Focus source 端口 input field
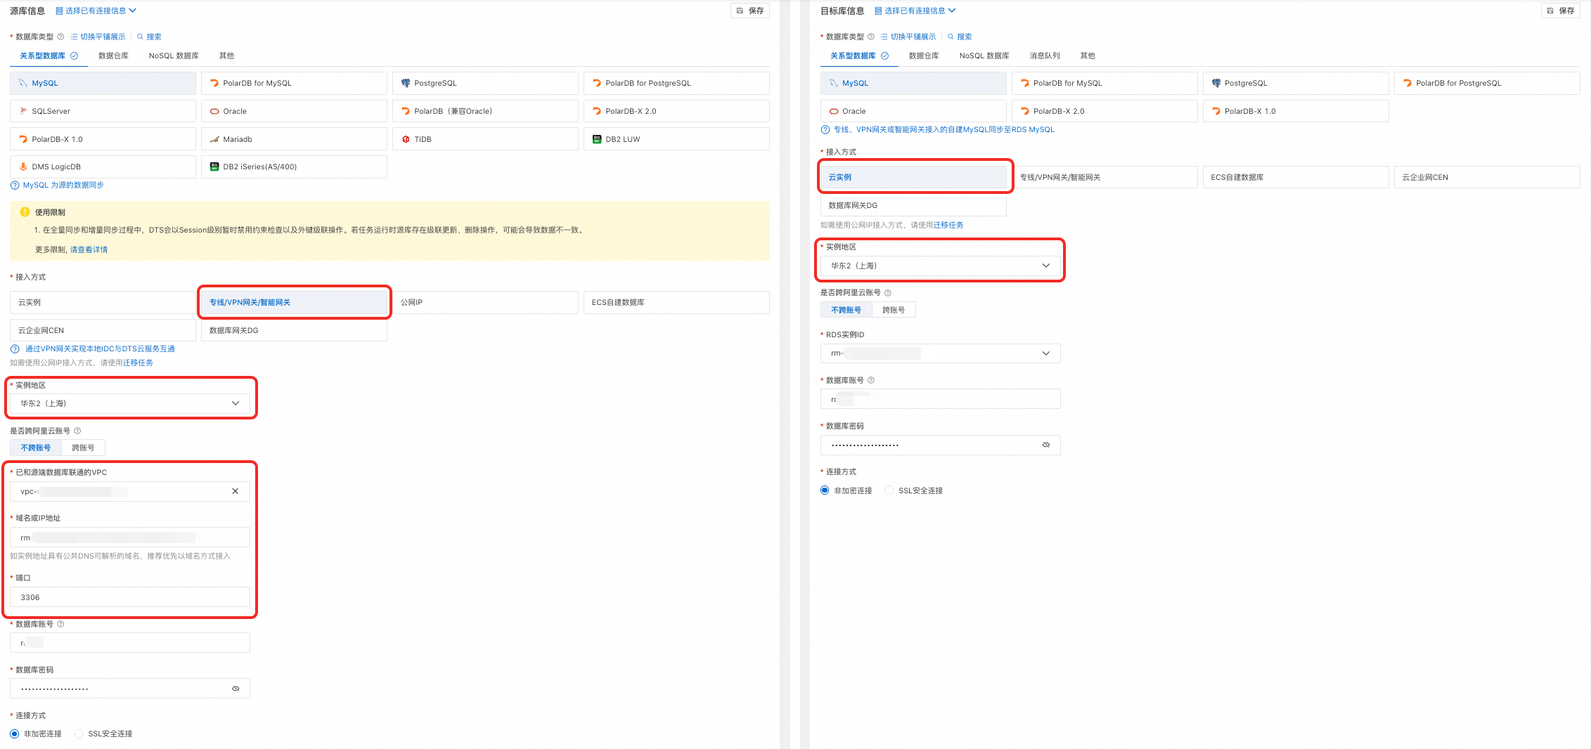This screenshot has height=749, width=1591. point(130,597)
